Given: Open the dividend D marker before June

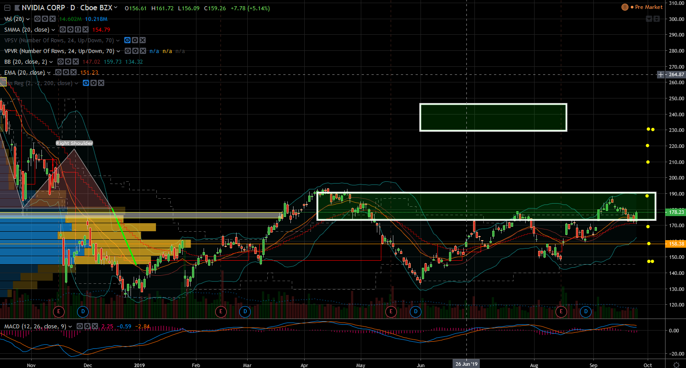Looking at the screenshot, I should (416, 311).
